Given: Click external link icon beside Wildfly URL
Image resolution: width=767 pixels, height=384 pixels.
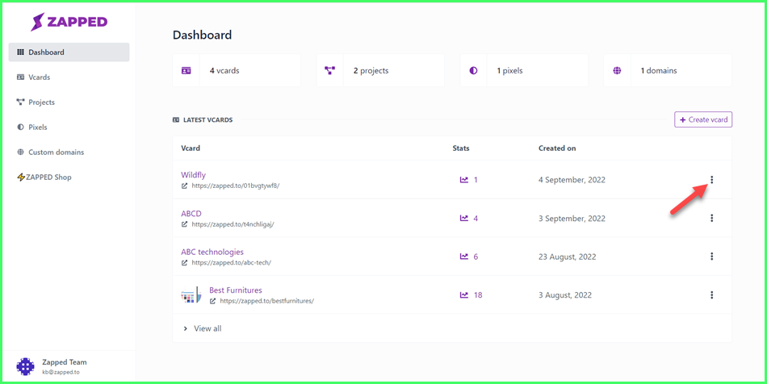Looking at the screenshot, I should click(x=184, y=186).
